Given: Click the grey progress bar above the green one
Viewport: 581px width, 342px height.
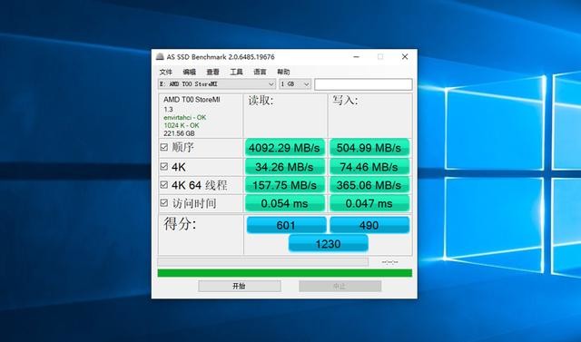Looking at the screenshot, I should [x=262, y=262].
